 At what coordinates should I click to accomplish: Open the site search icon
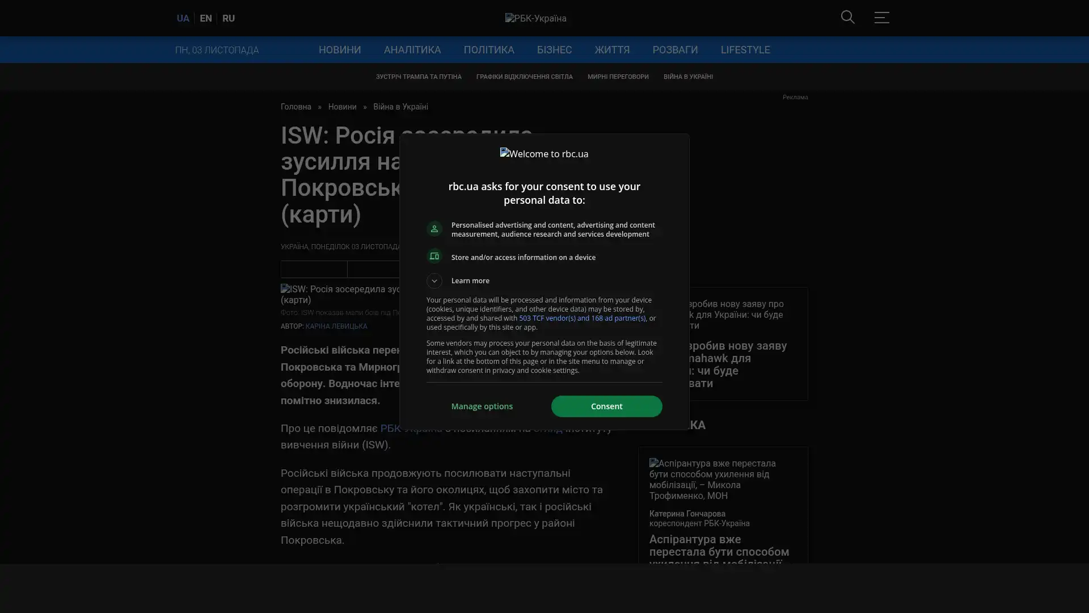click(847, 18)
